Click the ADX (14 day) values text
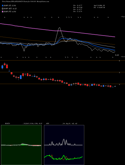 [x=70, y=123]
